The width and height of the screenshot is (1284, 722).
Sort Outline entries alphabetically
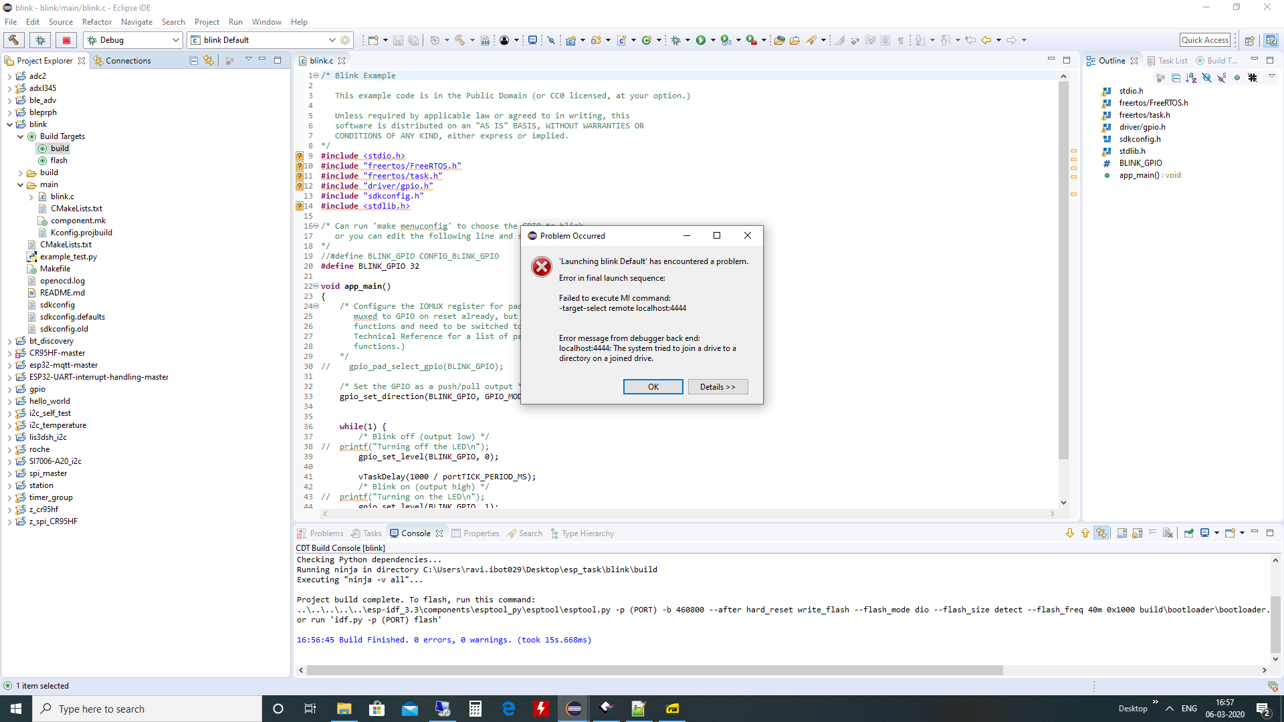1191,78
